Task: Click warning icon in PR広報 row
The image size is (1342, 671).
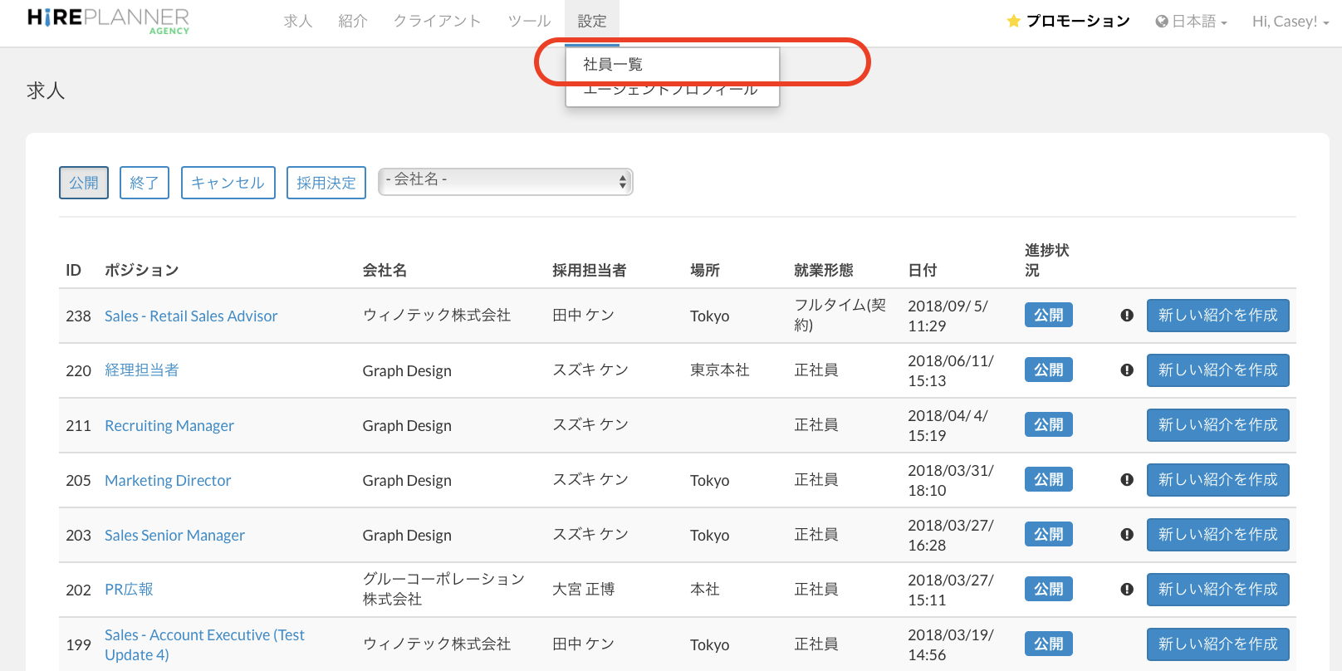Action: [x=1127, y=590]
